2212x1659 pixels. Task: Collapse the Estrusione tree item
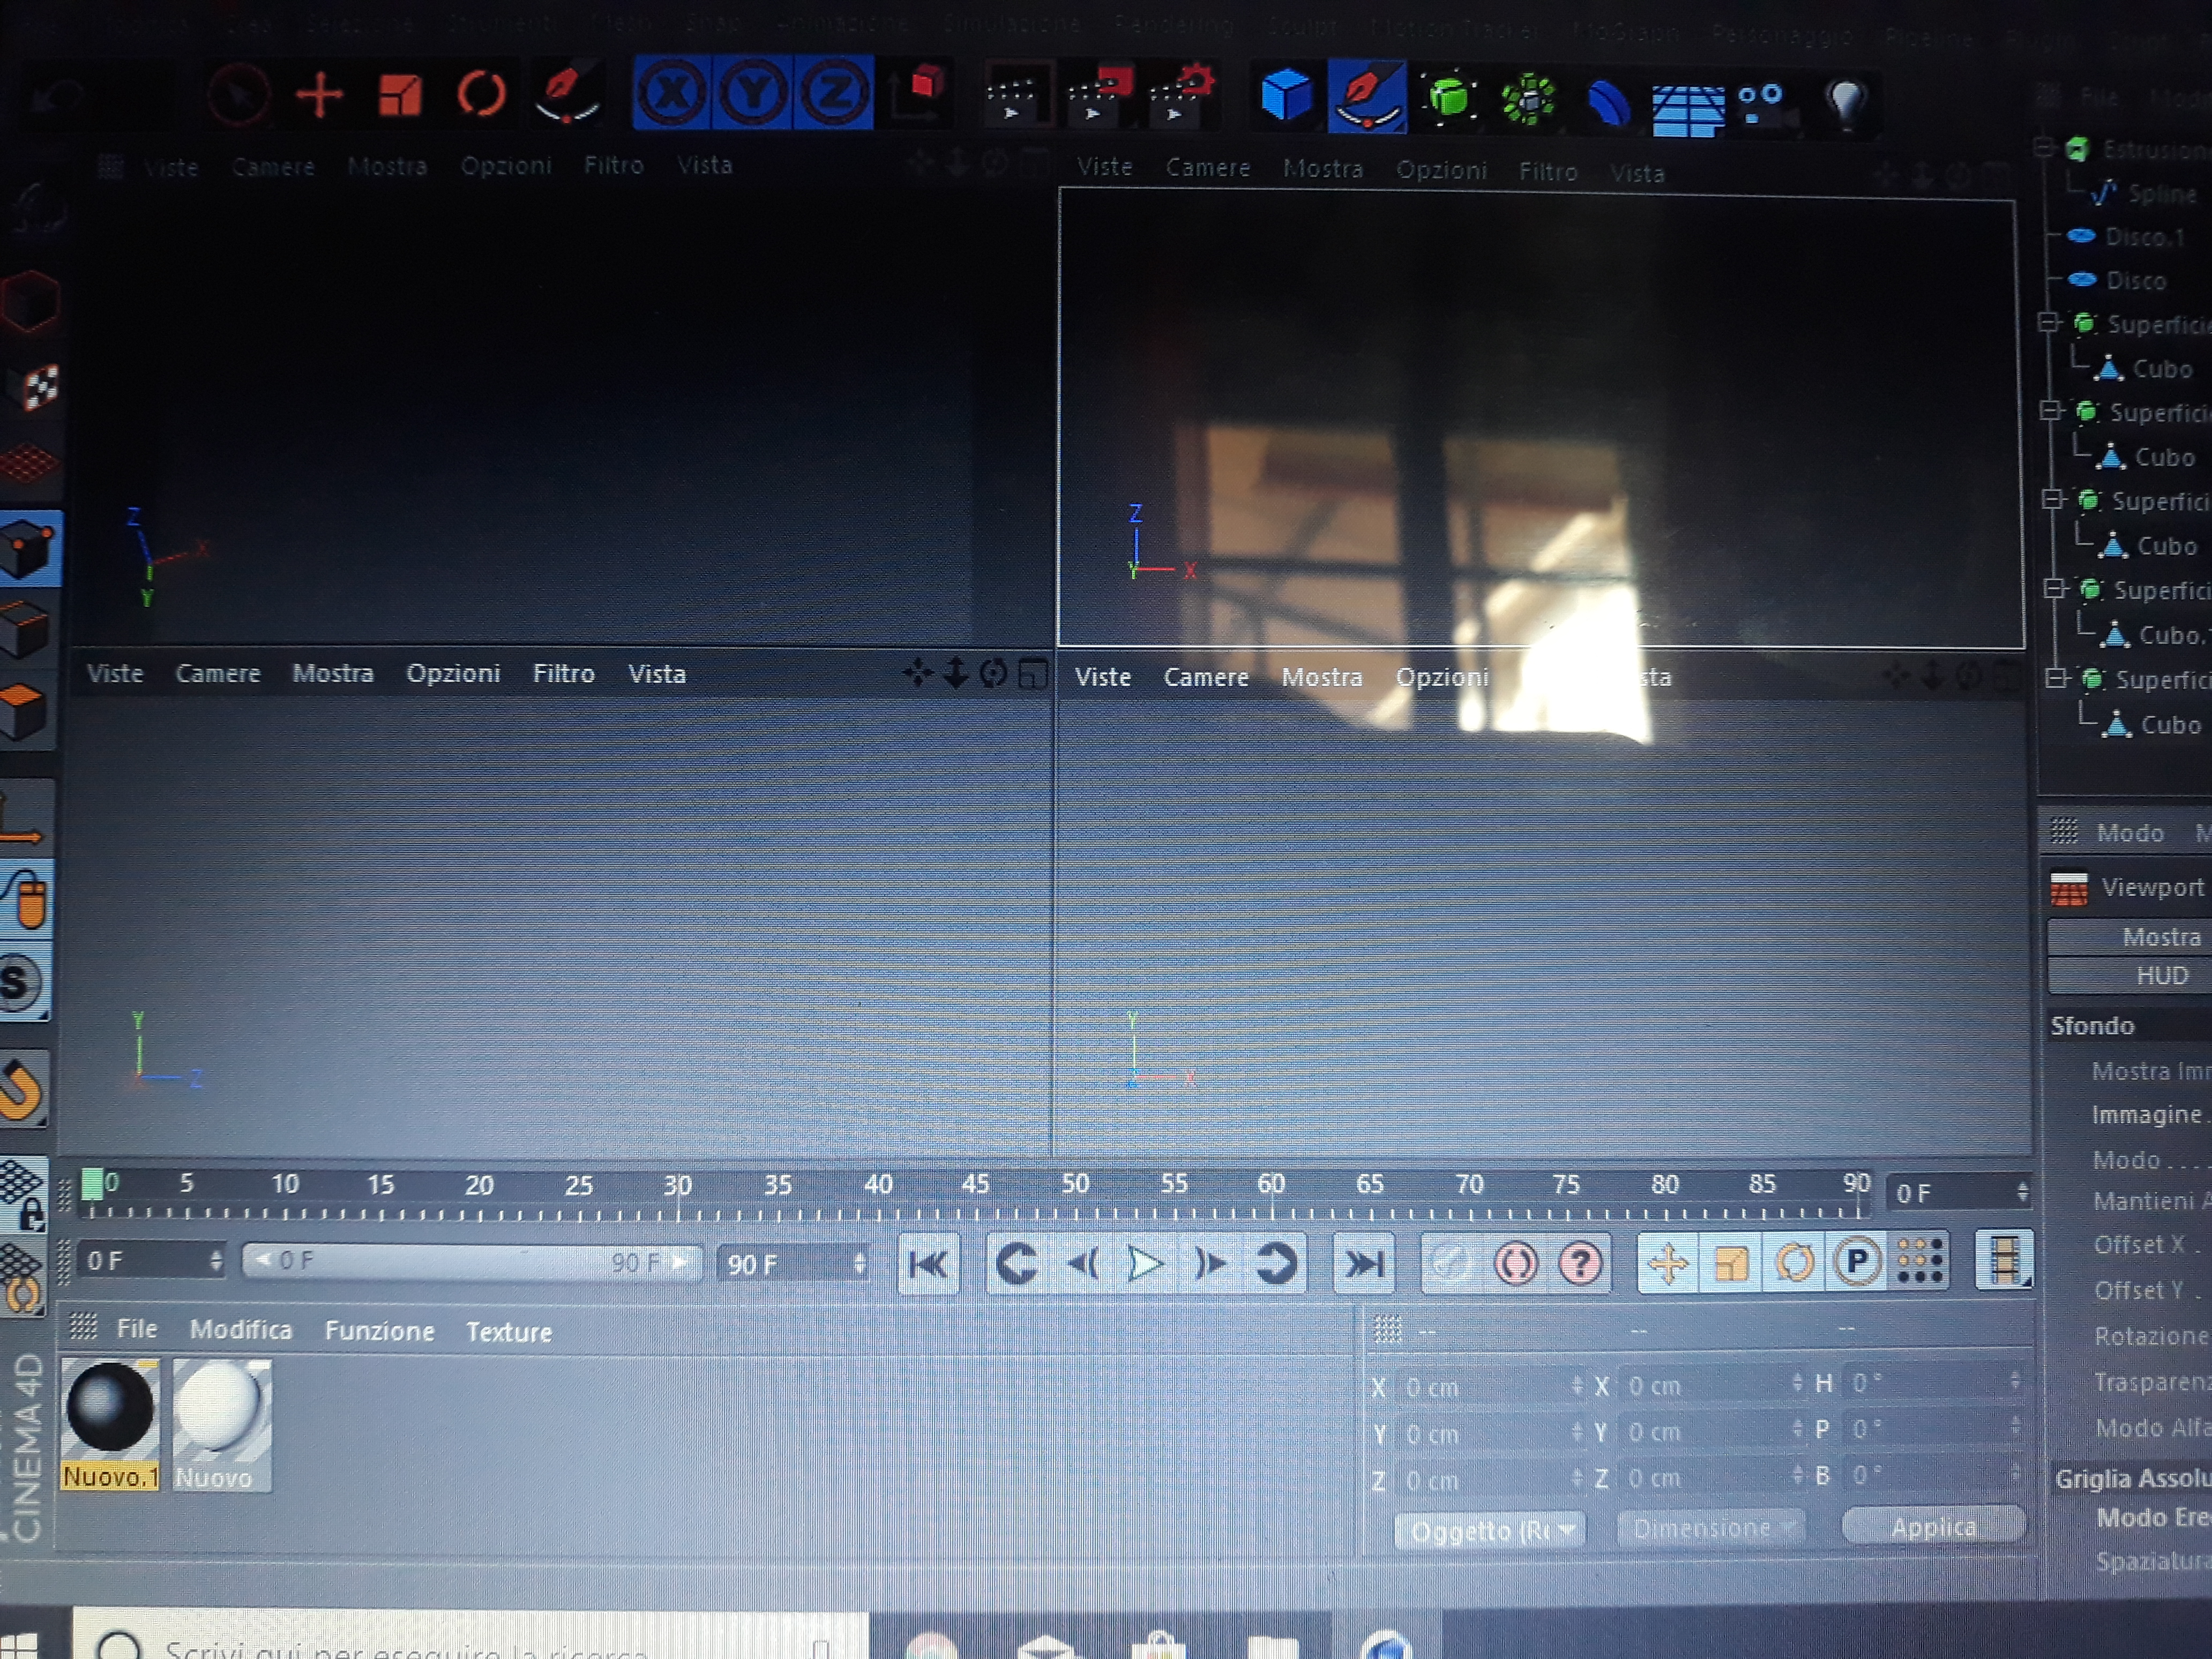coord(2045,149)
